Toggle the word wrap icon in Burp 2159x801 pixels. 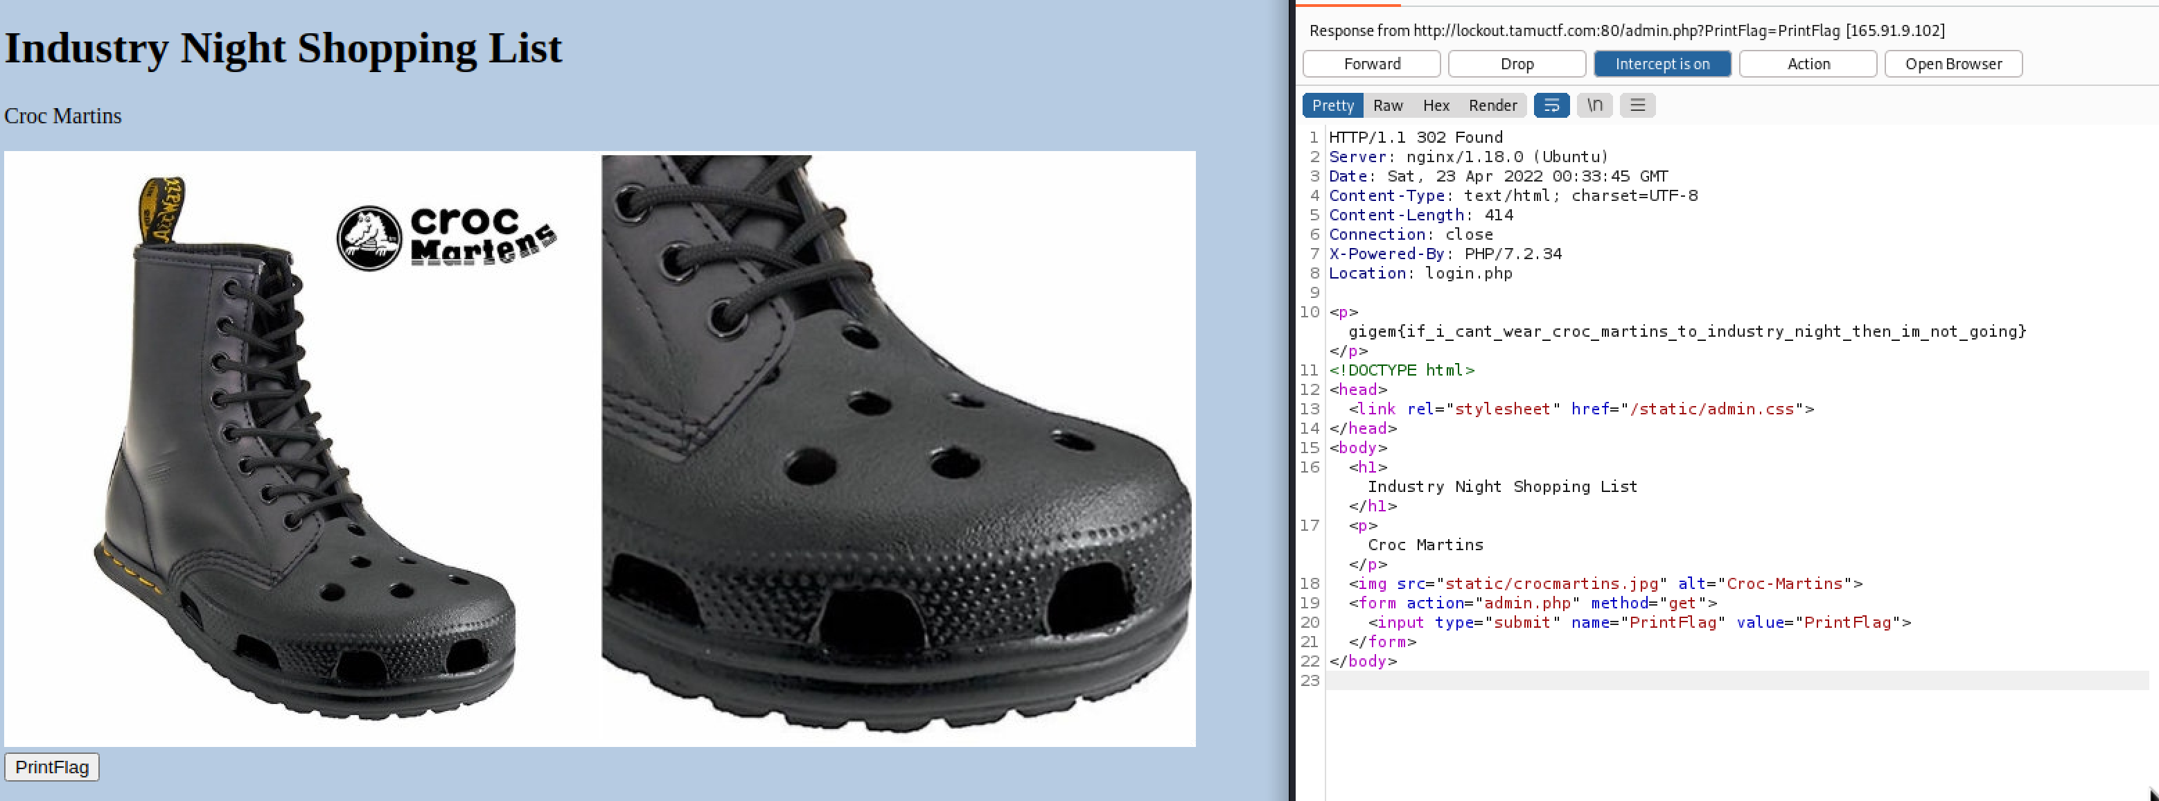coord(1551,105)
